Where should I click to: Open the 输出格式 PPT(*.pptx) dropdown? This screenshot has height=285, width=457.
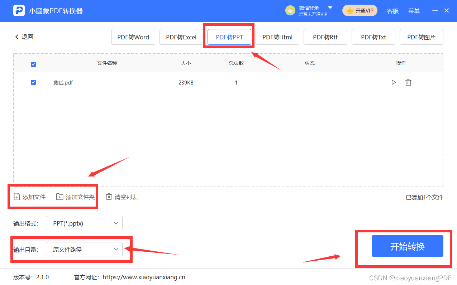pyautogui.click(x=84, y=223)
